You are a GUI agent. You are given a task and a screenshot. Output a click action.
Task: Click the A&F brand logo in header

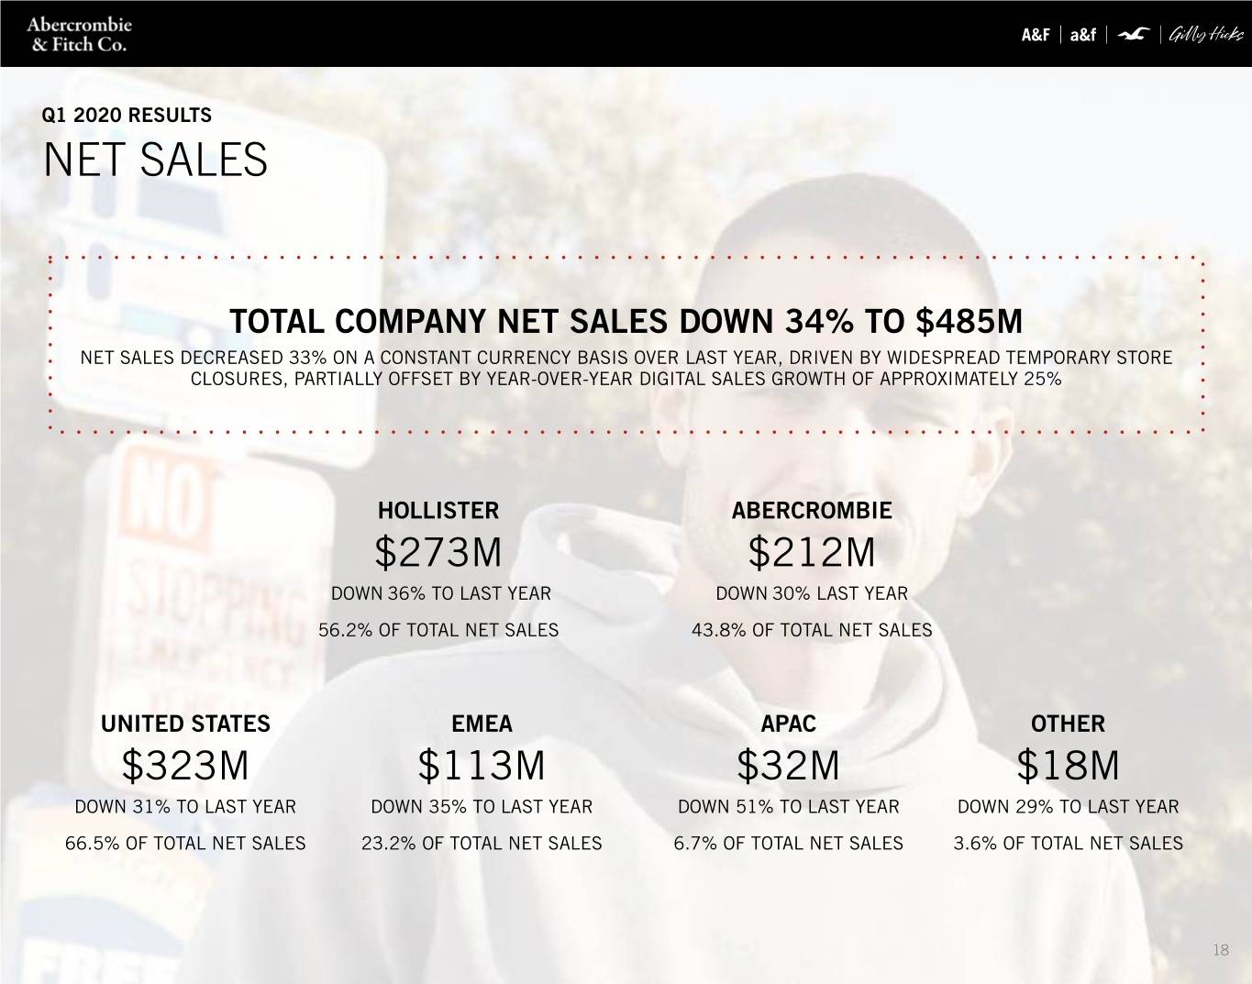[1036, 35]
